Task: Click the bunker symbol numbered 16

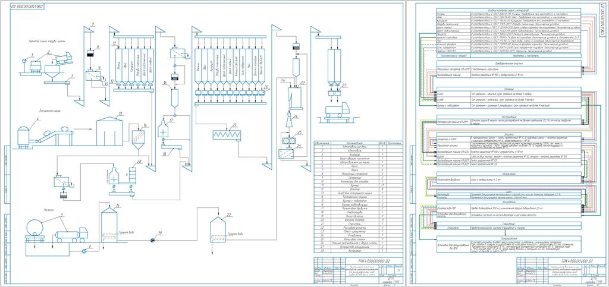Action: pyautogui.click(x=174, y=98)
